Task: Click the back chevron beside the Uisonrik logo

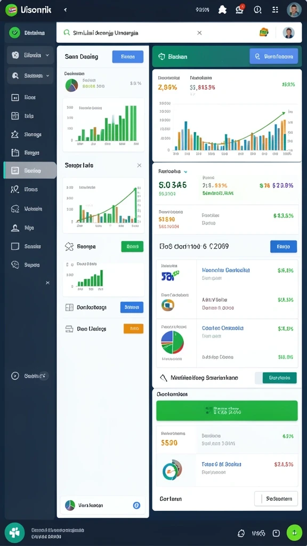Action: pyautogui.click(x=66, y=10)
